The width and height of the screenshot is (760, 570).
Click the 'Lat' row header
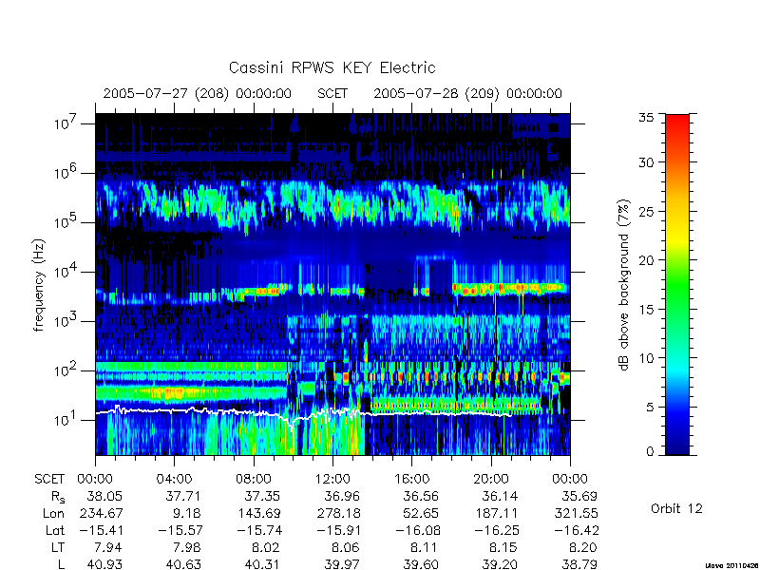click(x=55, y=530)
